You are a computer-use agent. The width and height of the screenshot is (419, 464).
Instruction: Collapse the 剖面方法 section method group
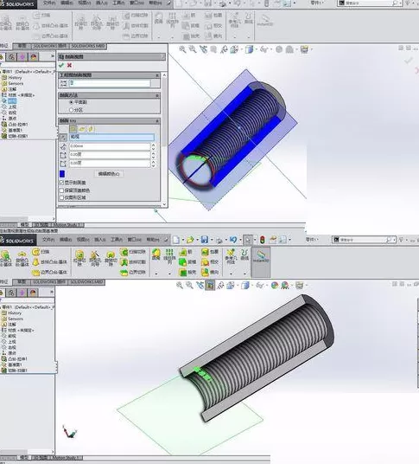pos(157,95)
